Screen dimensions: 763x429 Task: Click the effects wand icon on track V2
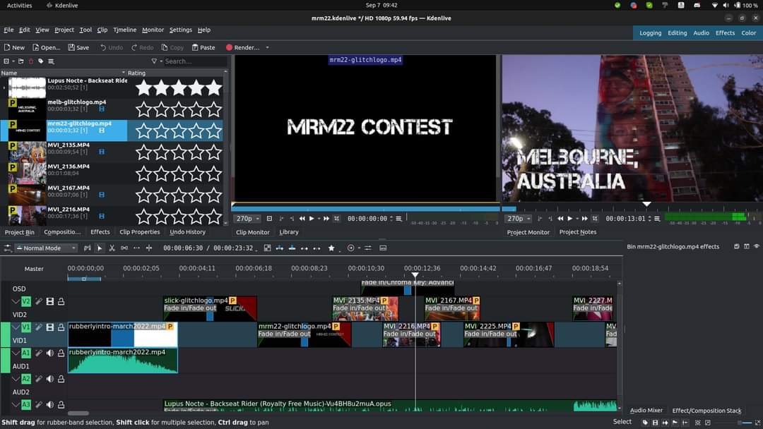(x=38, y=301)
